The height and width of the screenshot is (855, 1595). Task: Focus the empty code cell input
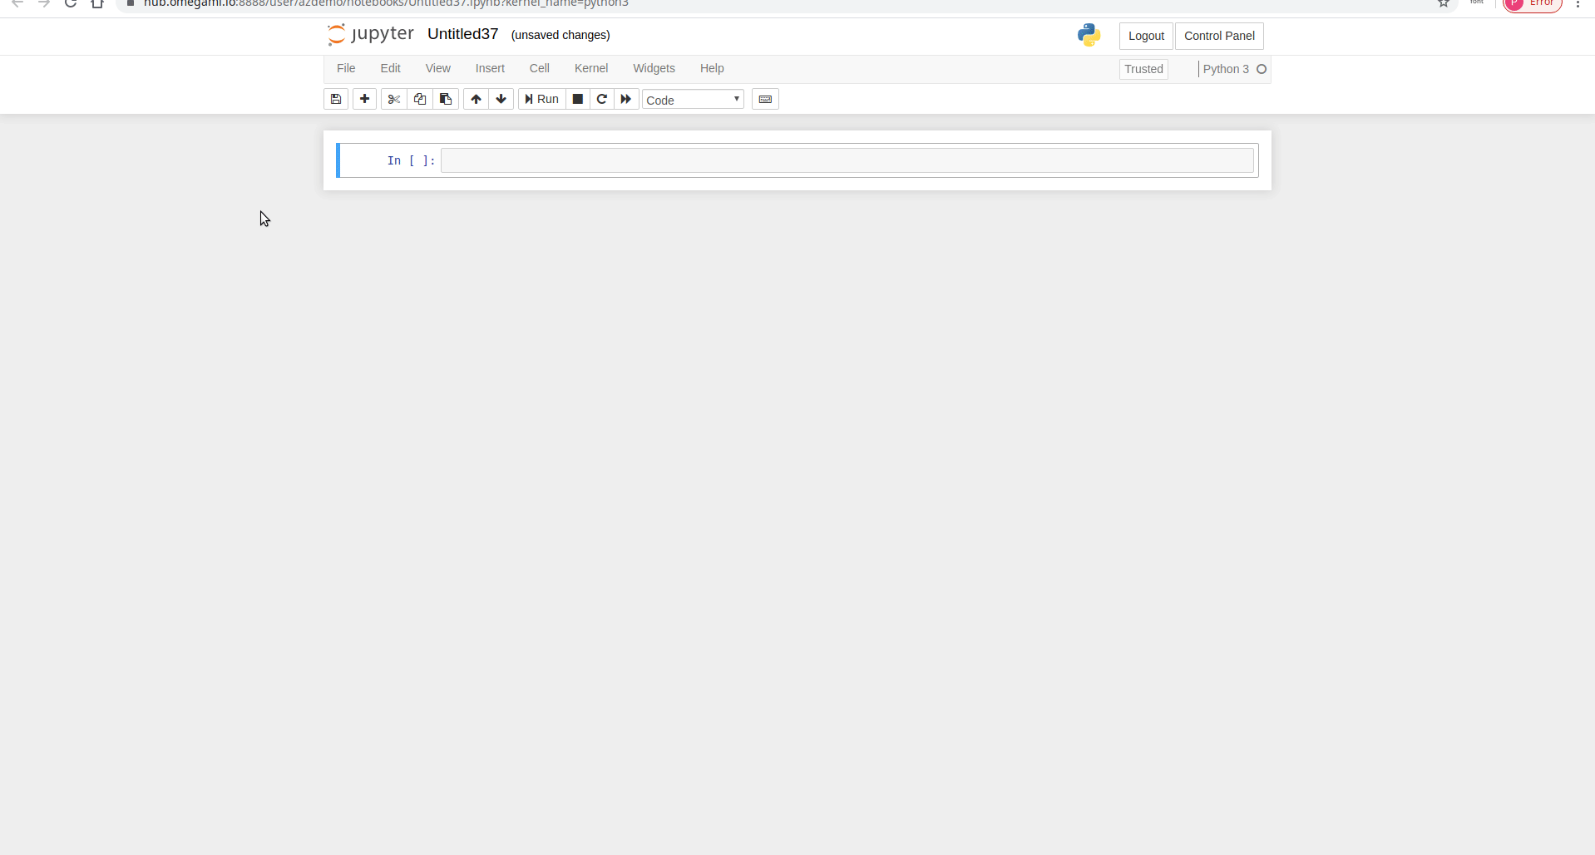[x=847, y=160]
